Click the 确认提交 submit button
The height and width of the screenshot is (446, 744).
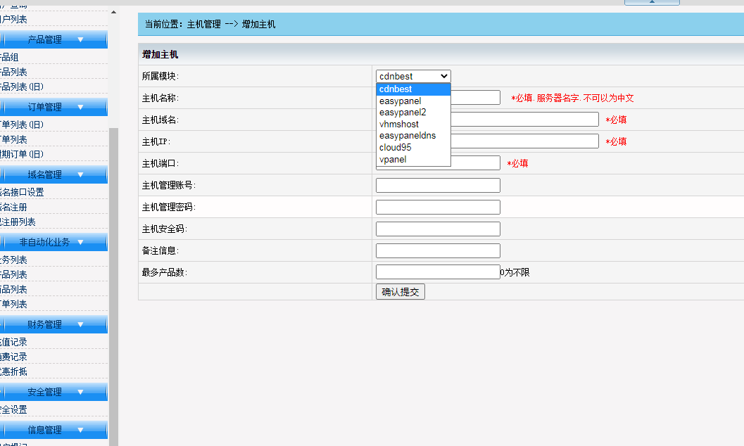tap(400, 292)
